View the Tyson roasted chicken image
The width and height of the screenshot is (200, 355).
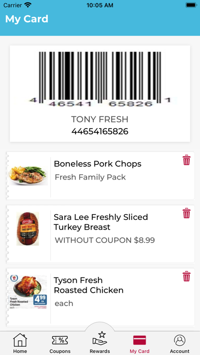28,292
